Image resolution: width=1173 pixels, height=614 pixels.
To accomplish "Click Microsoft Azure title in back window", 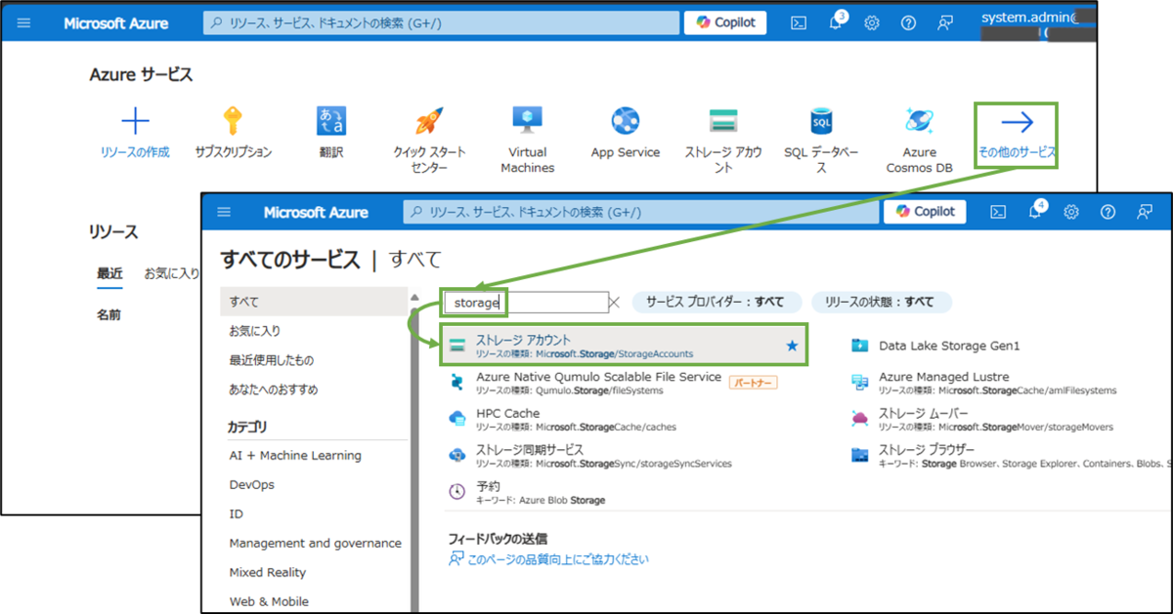I will (x=116, y=23).
